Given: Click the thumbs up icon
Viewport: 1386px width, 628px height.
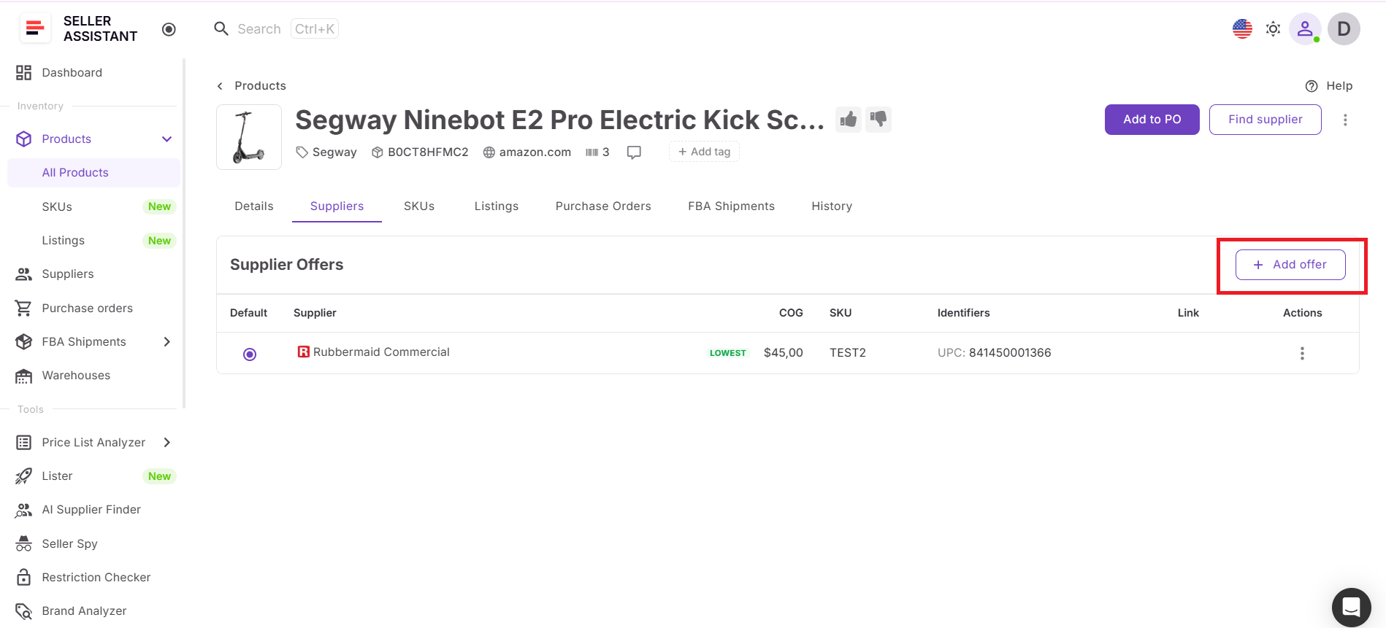Looking at the screenshot, I should [849, 119].
